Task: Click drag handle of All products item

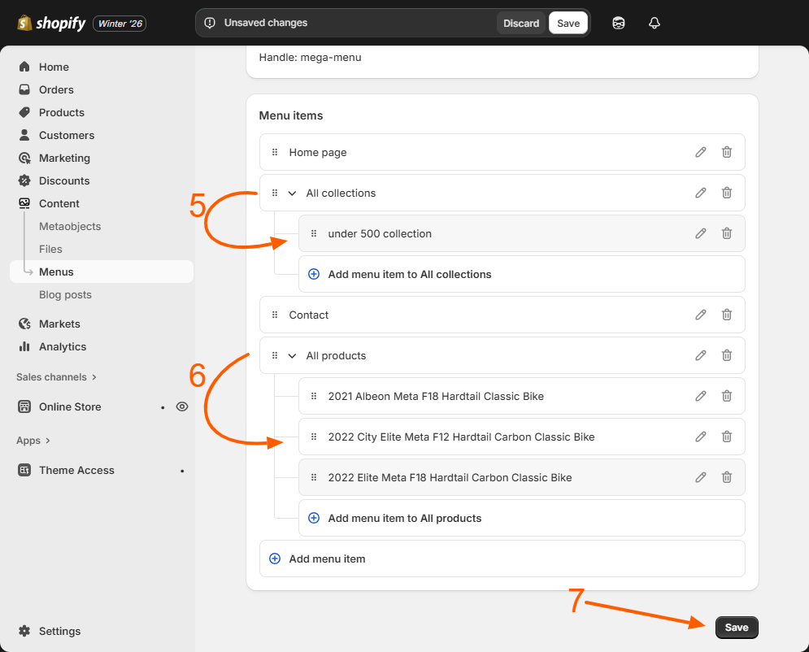Action: coord(275,355)
